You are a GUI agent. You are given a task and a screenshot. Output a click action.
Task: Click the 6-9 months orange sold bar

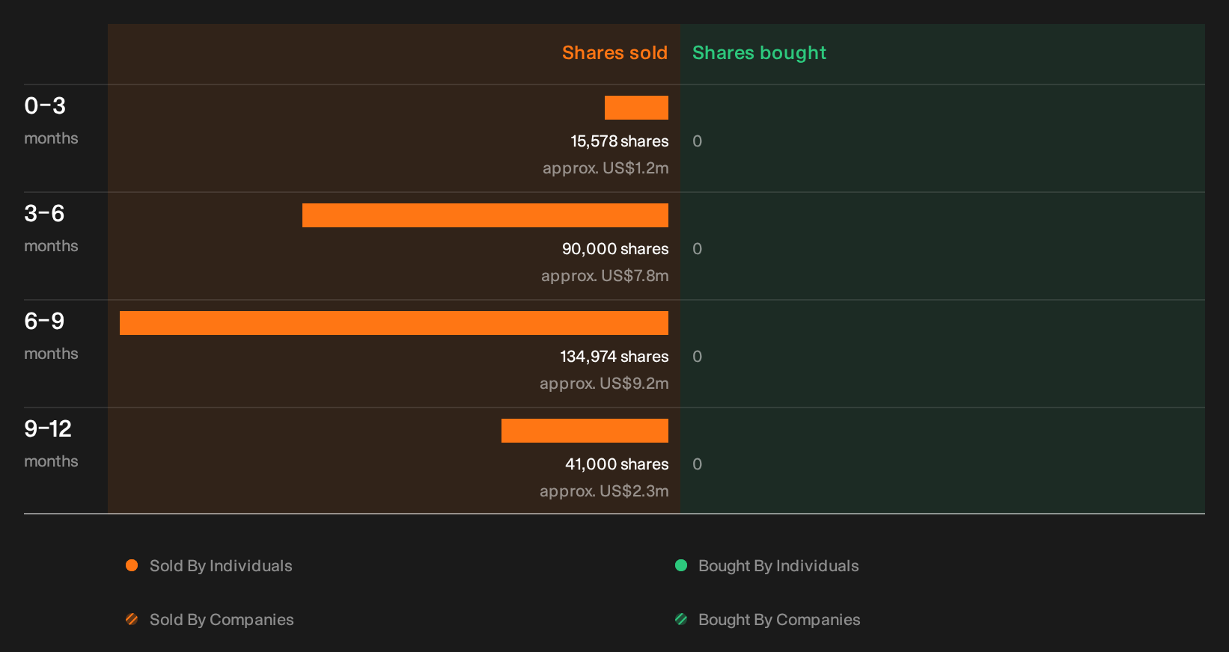[x=394, y=323]
